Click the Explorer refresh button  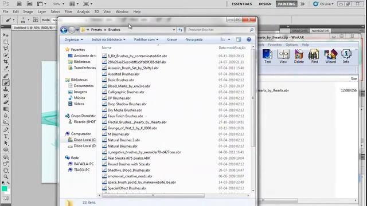pos(180,30)
